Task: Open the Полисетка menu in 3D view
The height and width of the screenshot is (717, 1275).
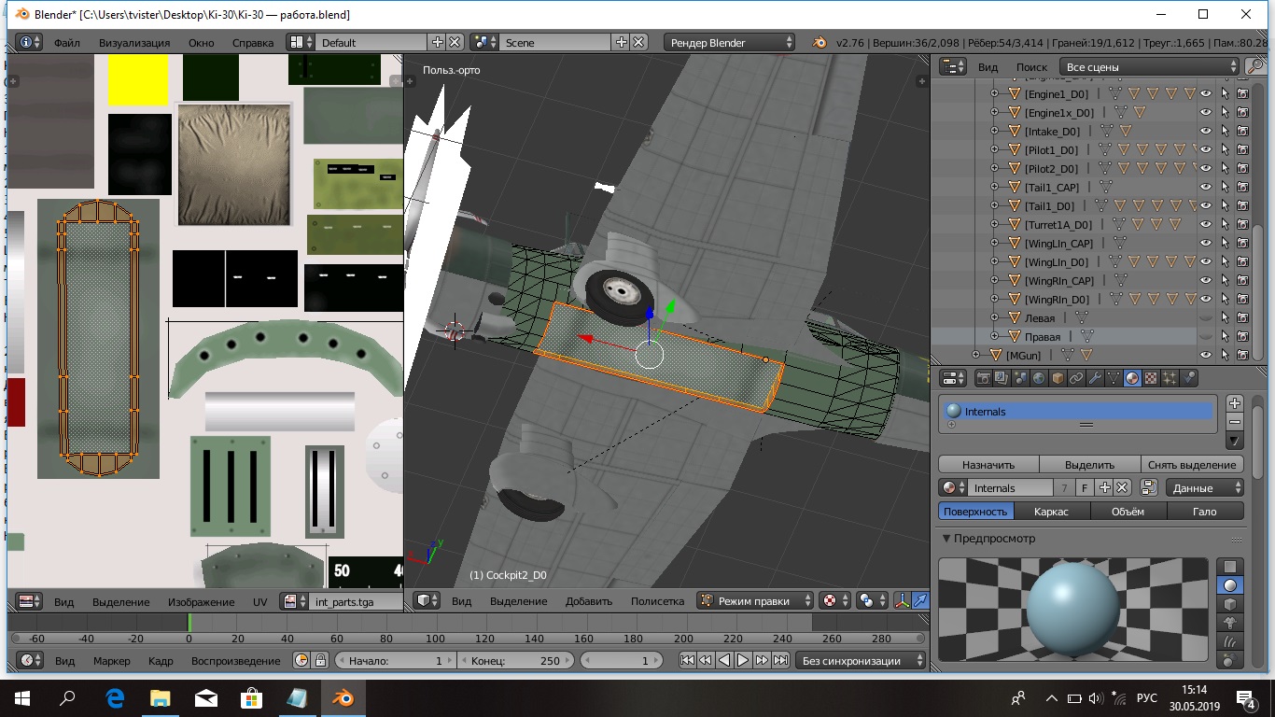Action: pyautogui.click(x=657, y=601)
